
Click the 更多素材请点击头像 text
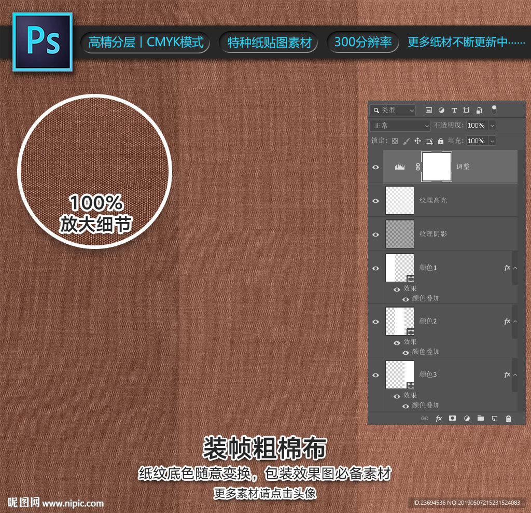(265, 493)
